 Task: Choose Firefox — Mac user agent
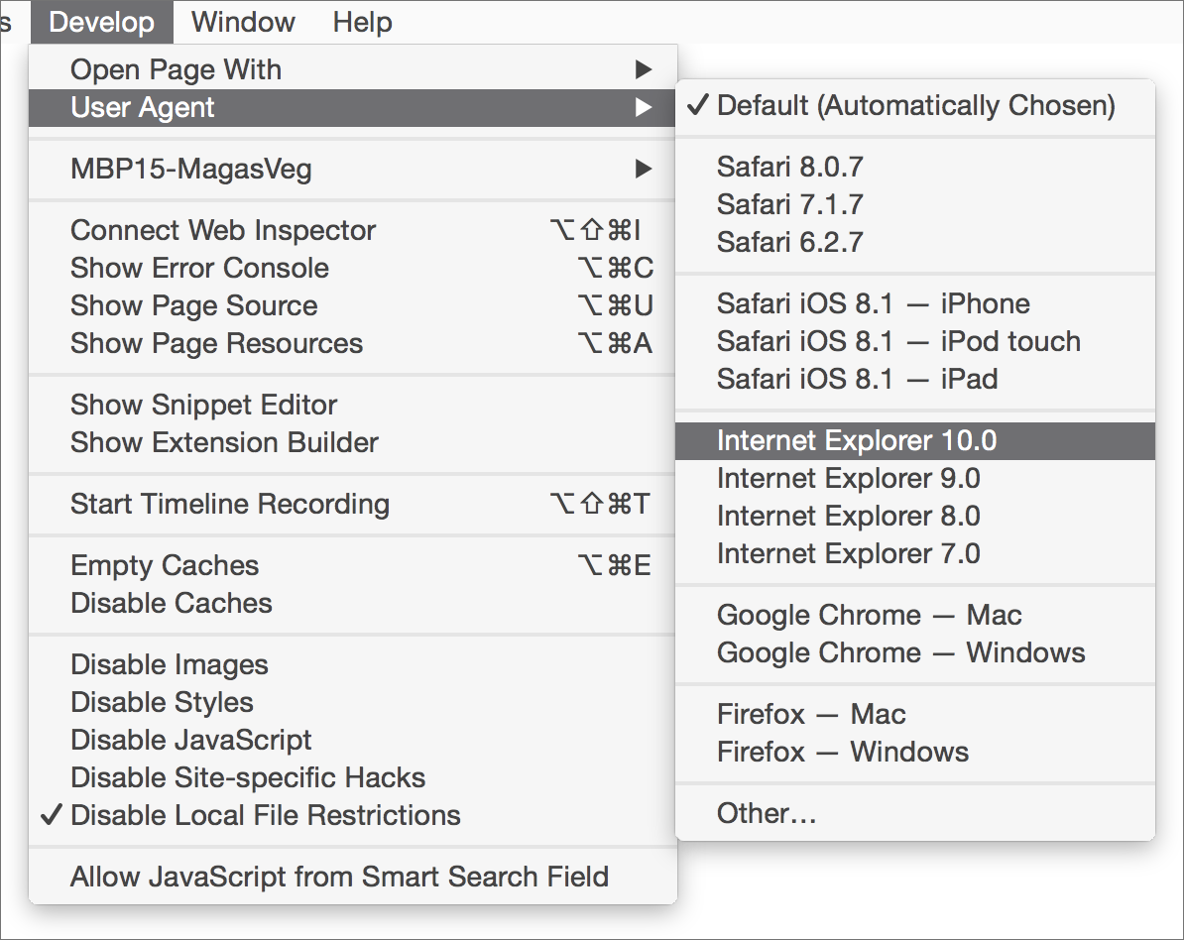915,714
